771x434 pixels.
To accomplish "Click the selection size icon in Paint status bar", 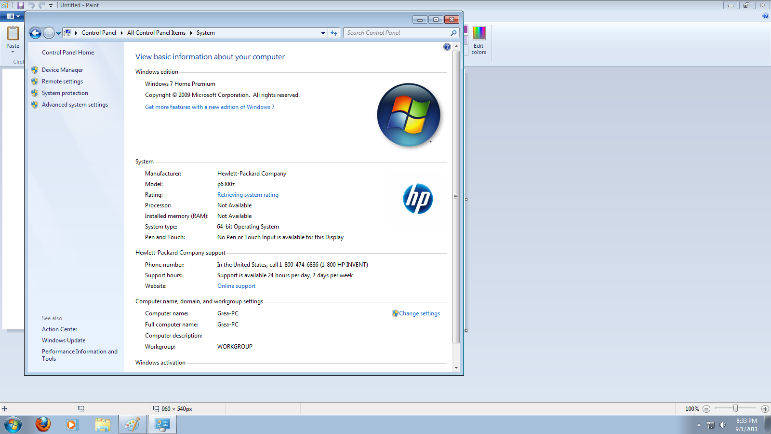I will click(x=81, y=408).
